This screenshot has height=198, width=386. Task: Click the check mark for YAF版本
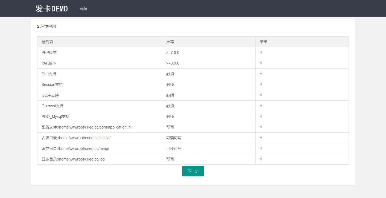coord(261,63)
